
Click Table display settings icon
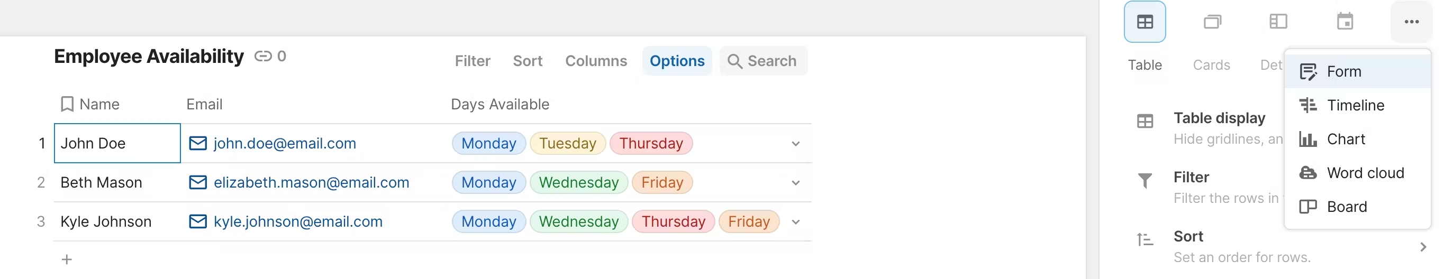tap(1145, 121)
